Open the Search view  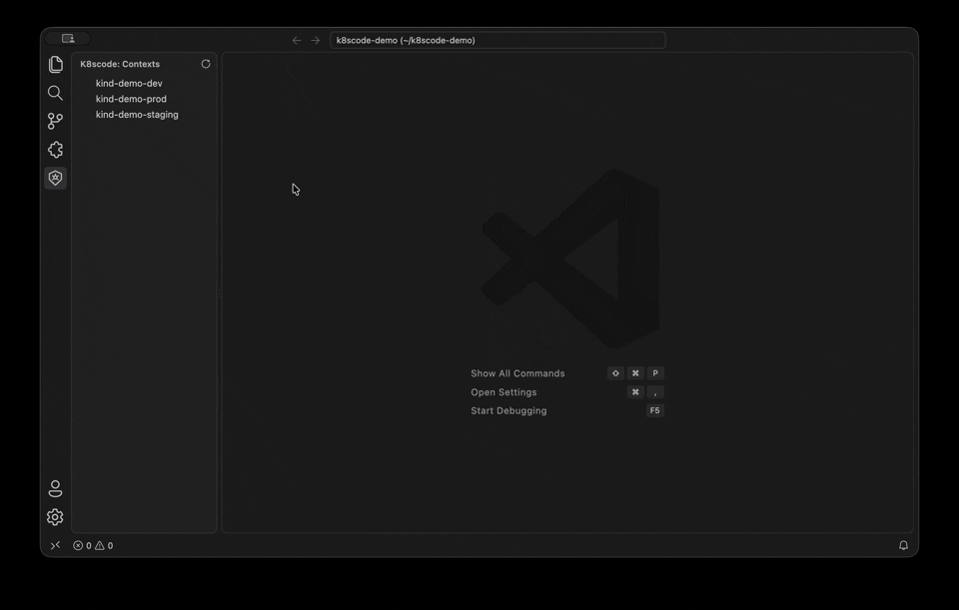coord(55,93)
